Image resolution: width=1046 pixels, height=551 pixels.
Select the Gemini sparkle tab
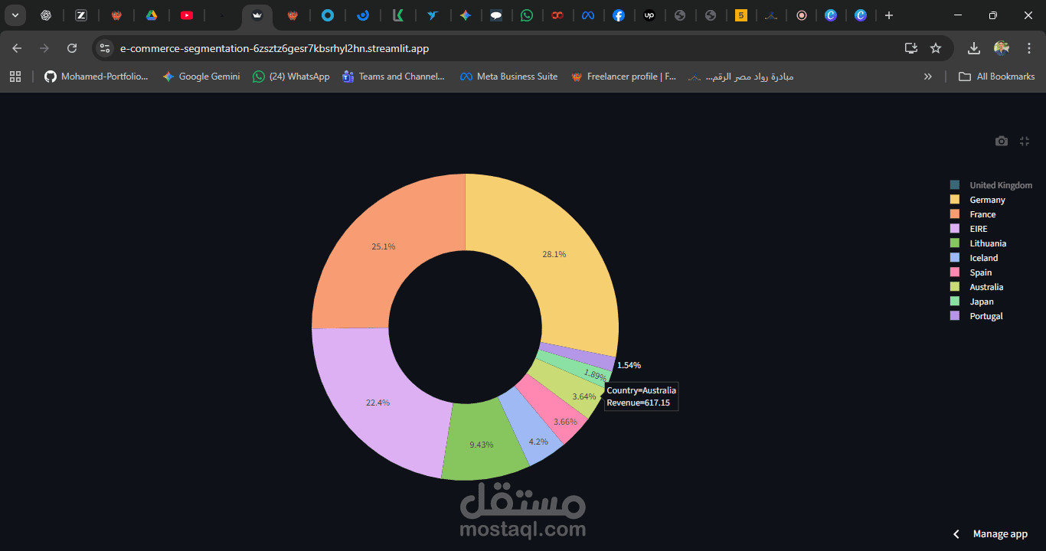(466, 15)
